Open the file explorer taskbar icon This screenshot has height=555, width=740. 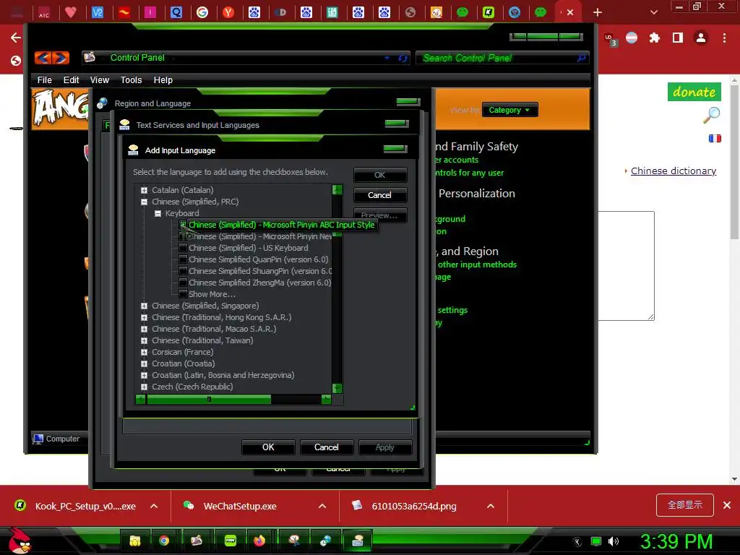[x=134, y=541]
